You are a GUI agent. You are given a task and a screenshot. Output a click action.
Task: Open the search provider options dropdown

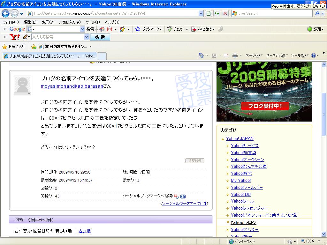tap(323, 13)
